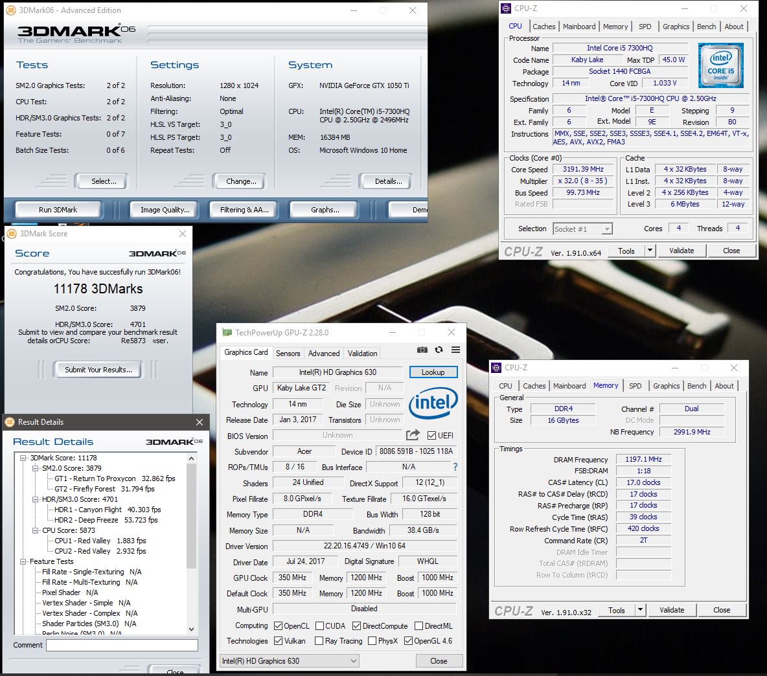
Task: Toggle the Vulkan checkbox
Action: 279,641
